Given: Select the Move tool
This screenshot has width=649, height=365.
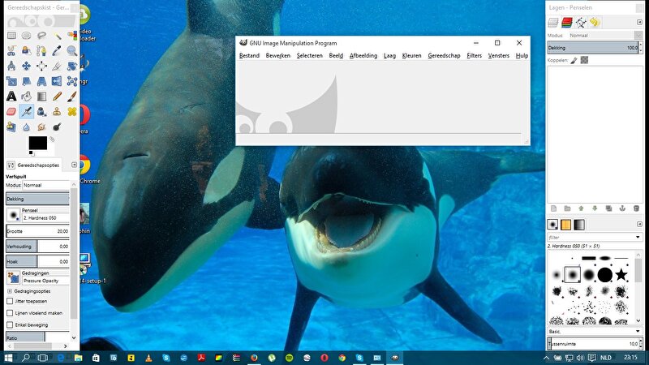Looking at the screenshot, I should (27, 66).
